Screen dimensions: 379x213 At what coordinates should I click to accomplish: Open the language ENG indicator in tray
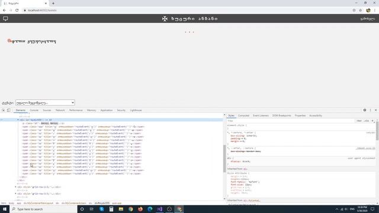click(352, 209)
